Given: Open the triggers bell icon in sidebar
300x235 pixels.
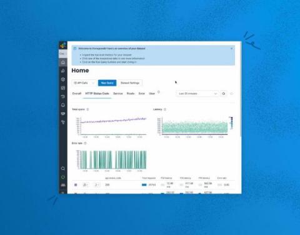Looking at the screenshot, I should point(63,105).
